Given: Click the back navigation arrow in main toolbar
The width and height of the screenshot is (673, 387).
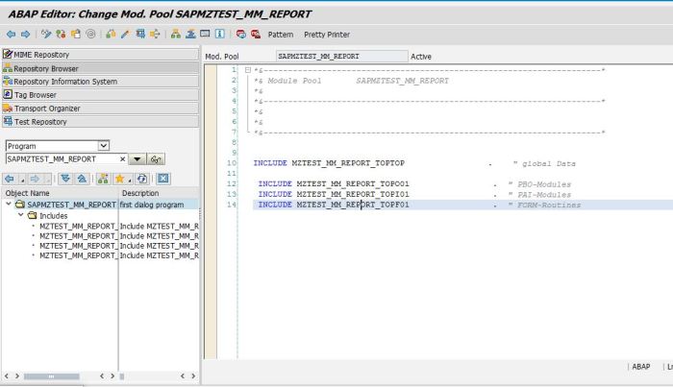Looking at the screenshot, I should [10, 35].
